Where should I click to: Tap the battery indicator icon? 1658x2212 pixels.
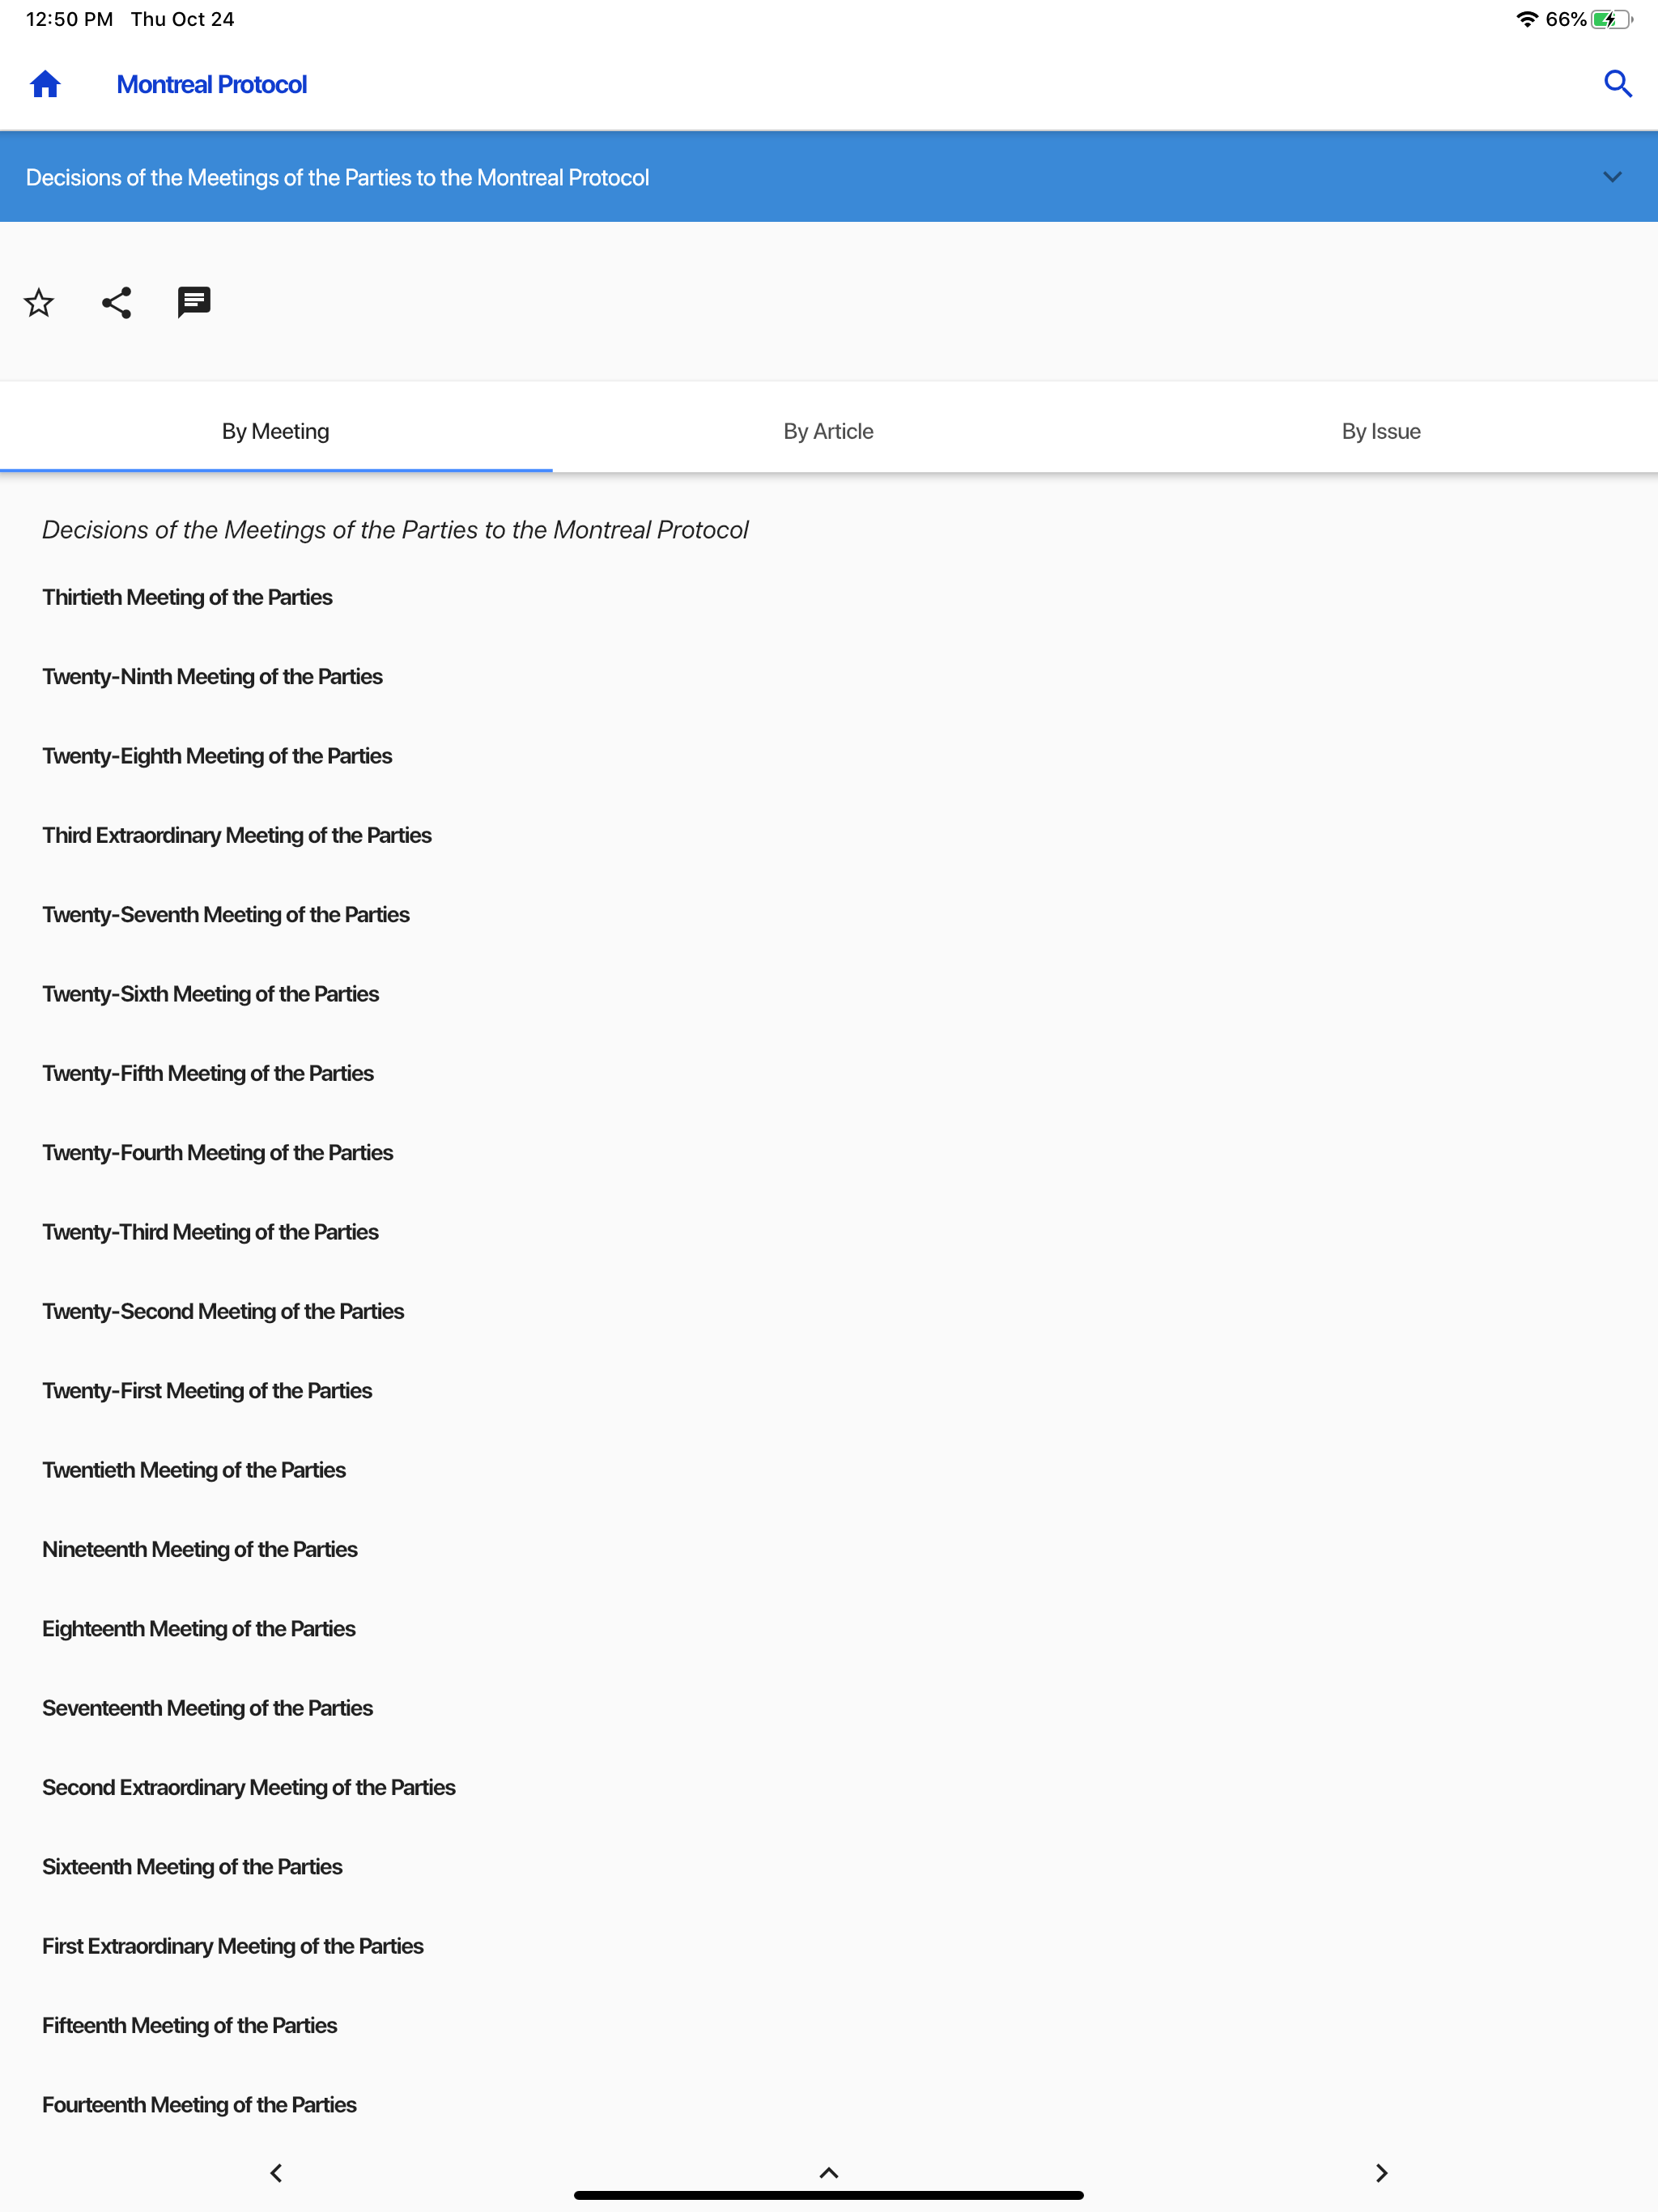[1612, 19]
